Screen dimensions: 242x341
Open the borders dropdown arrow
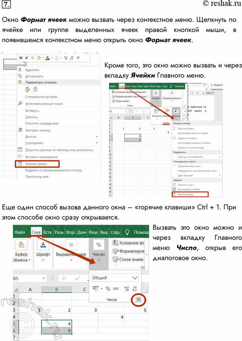coord(61,58)
